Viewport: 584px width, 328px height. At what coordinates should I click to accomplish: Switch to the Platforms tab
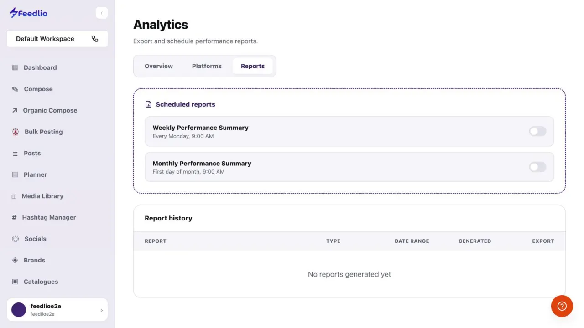click(207, 66)
